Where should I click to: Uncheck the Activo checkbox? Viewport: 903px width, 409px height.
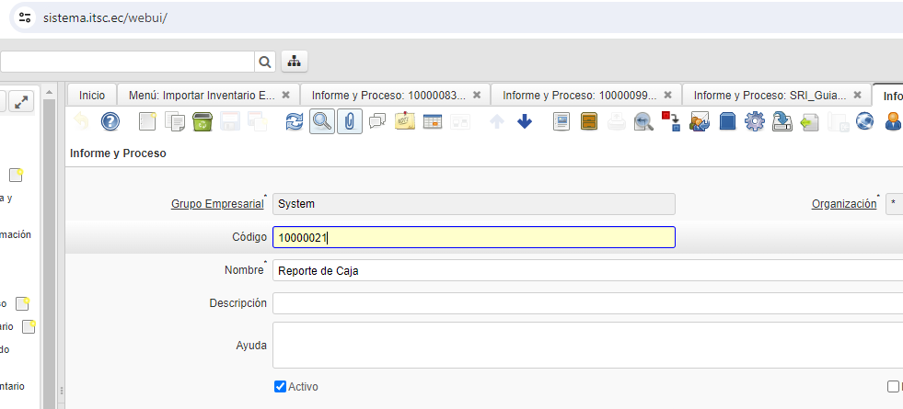pyautogui.click(x=281, y=387)
